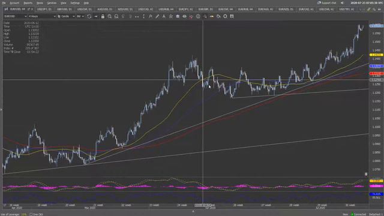Open the Candle chart type dropdown
Image resolution: width=384 pixels, height=216 pixels.
coord(66,16)
